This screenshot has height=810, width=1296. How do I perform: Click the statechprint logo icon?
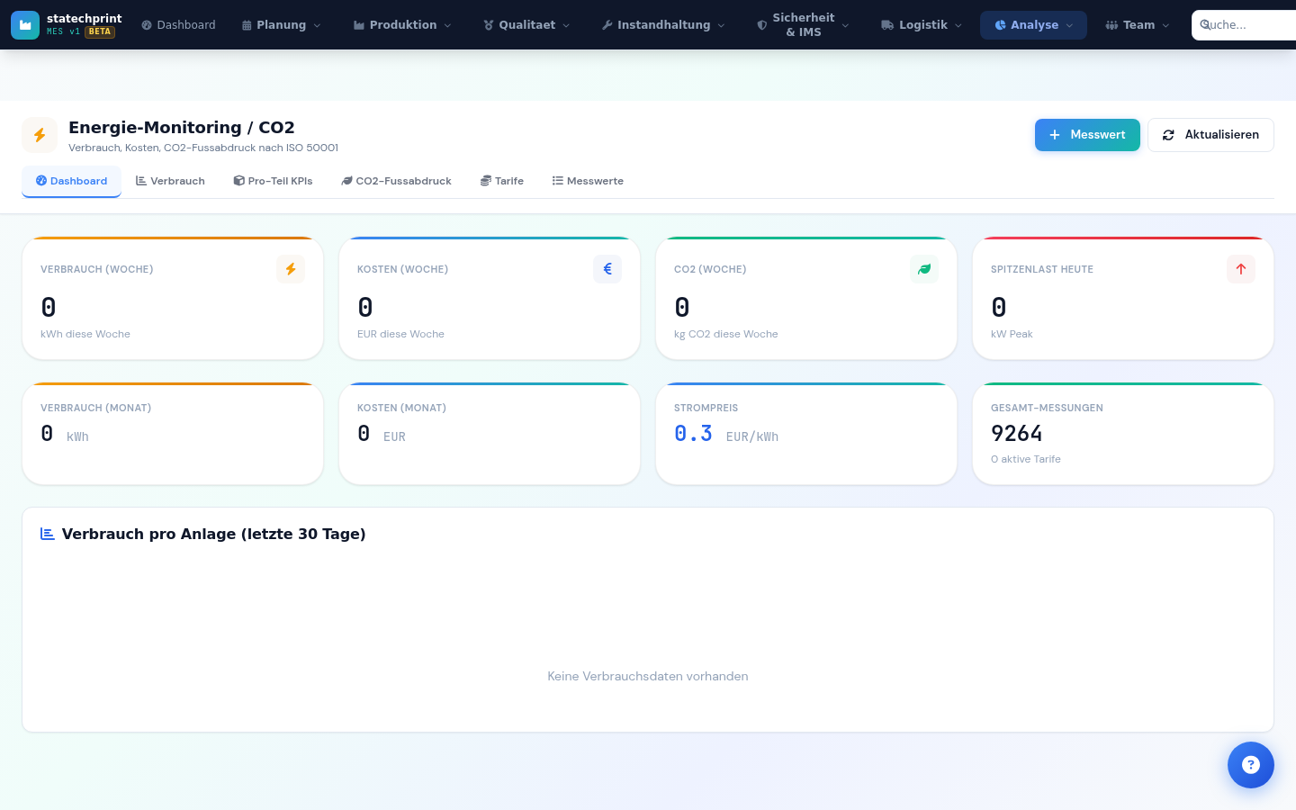pyautogui.click(x=25, y=25)
